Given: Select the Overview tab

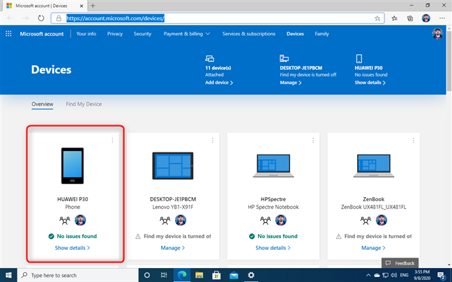Looking at the screenshot, I should (43, 104).
